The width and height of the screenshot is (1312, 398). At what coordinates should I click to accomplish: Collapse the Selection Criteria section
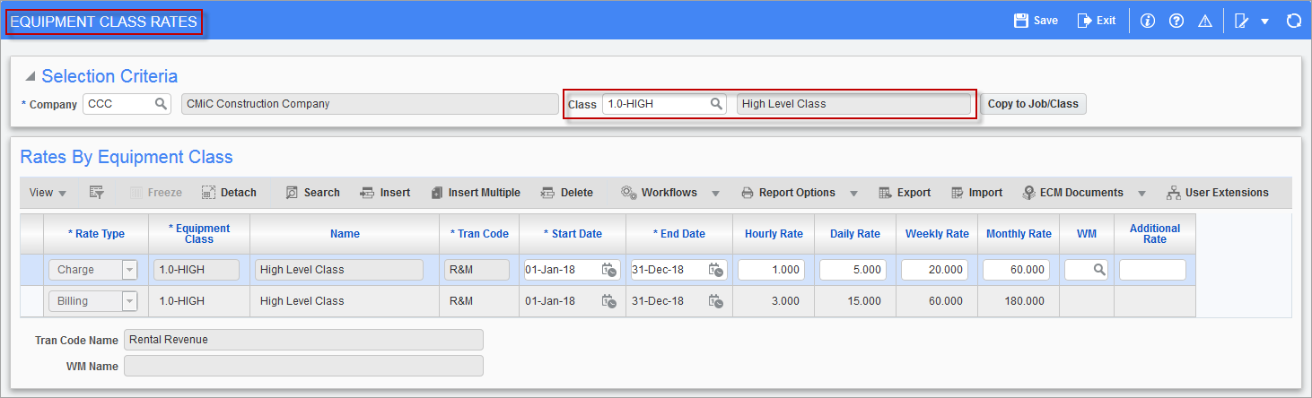pos(31,77)
